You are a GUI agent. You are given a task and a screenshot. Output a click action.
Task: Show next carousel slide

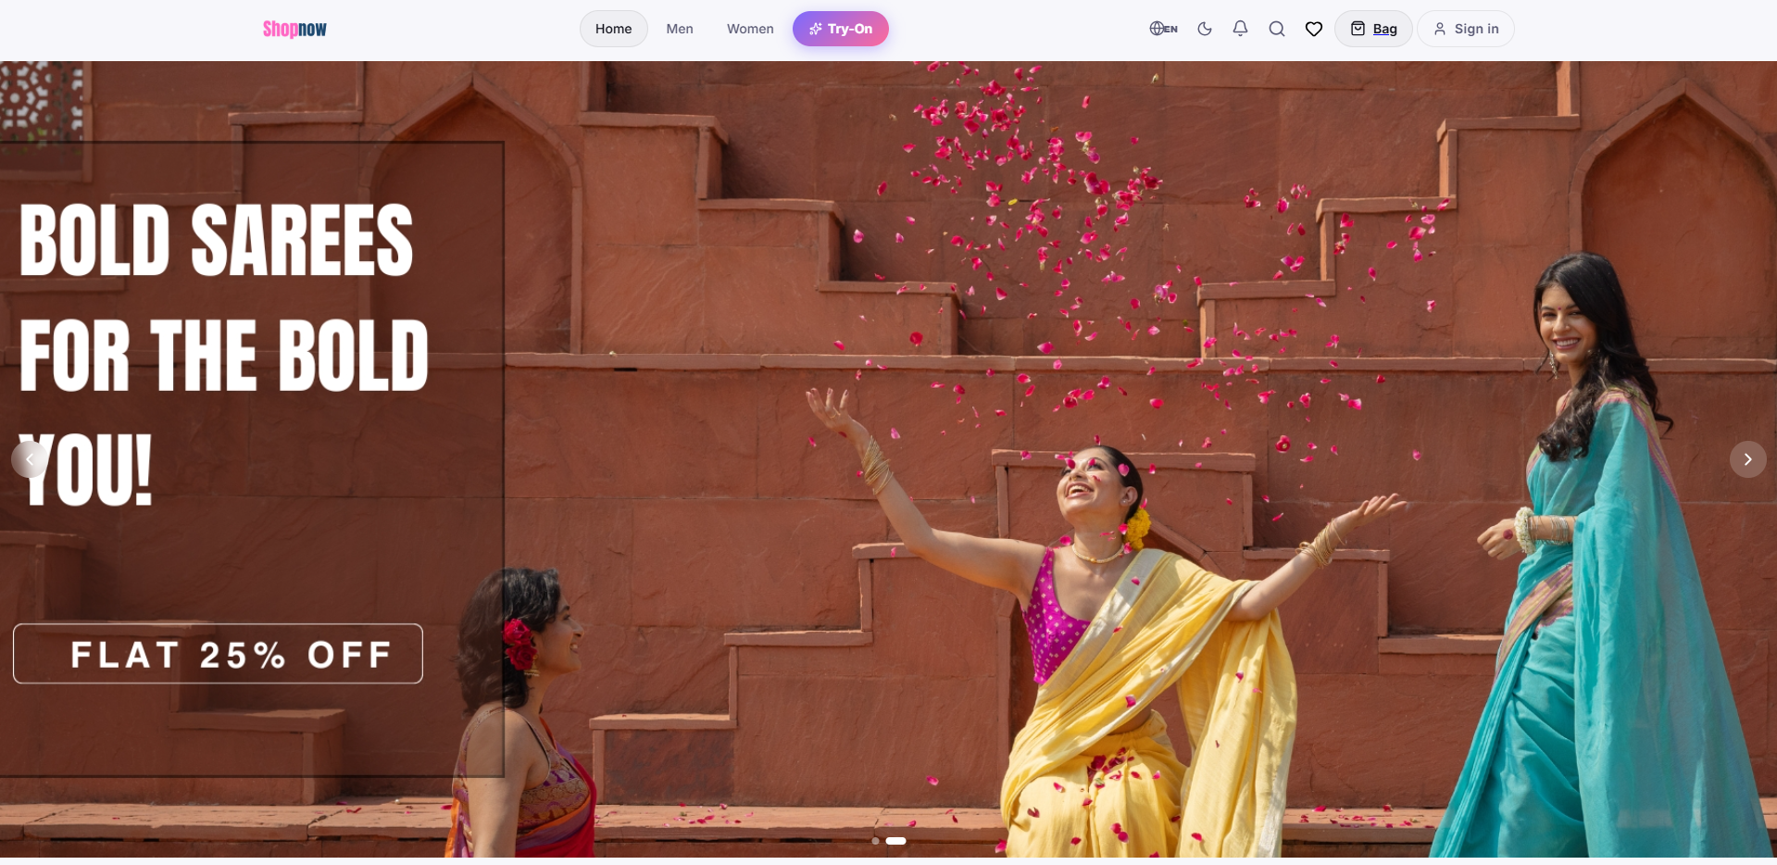pos(1747,459)
